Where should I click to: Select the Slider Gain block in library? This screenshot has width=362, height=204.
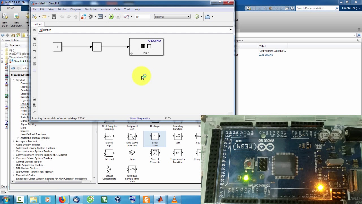[155, 139]
